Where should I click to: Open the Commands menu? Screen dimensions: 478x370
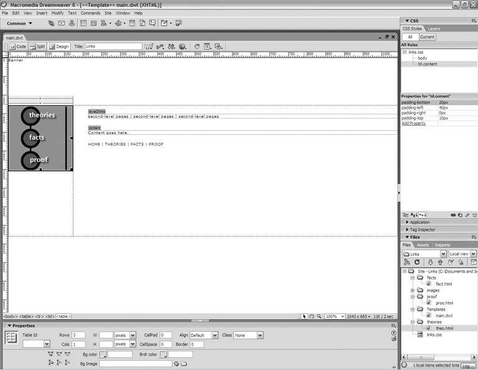(x=90, y=12)
